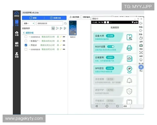This screenshot has width=157, height=125.
Task: Click 去设置 button for 设备大师
Action: (x=110, y=36)
